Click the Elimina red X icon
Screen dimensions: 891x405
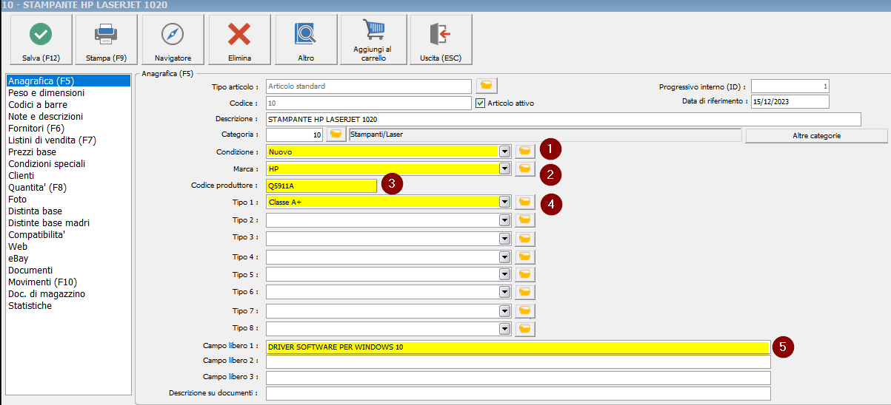[x=239, y=34]
